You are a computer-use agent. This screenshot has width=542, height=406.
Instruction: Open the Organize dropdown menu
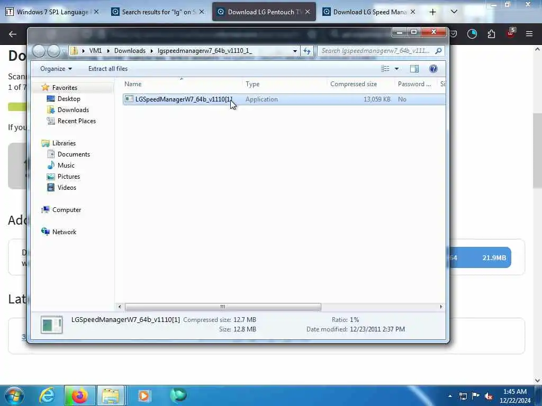[56, 69]
